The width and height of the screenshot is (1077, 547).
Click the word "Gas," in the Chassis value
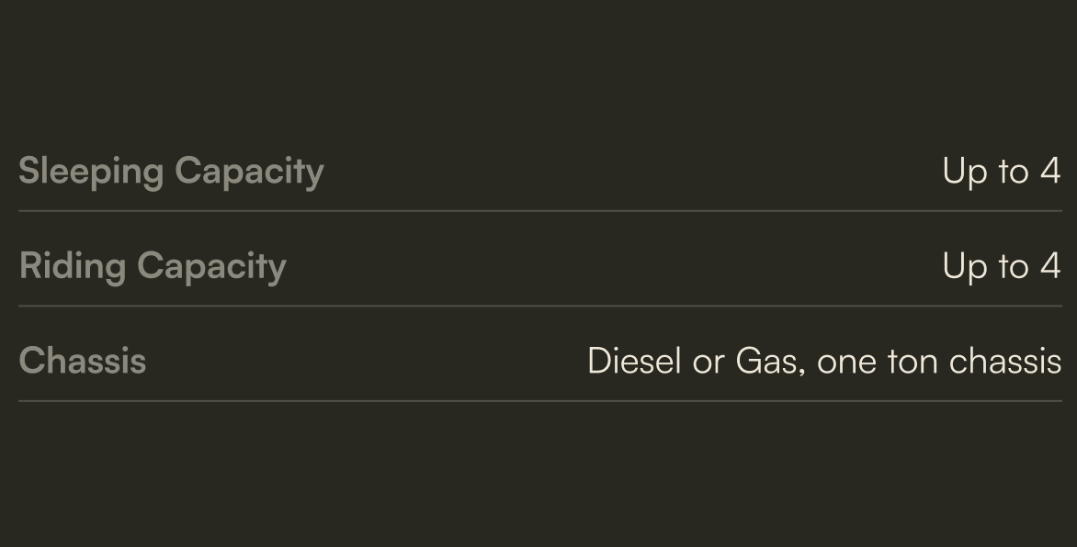[x=770, y=361]
